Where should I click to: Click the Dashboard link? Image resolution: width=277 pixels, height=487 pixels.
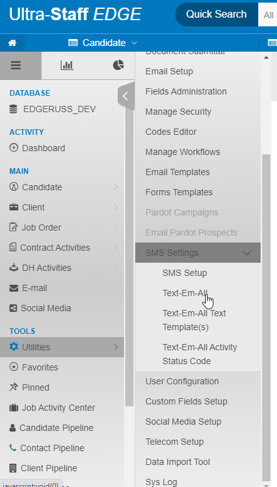(43, 148)
